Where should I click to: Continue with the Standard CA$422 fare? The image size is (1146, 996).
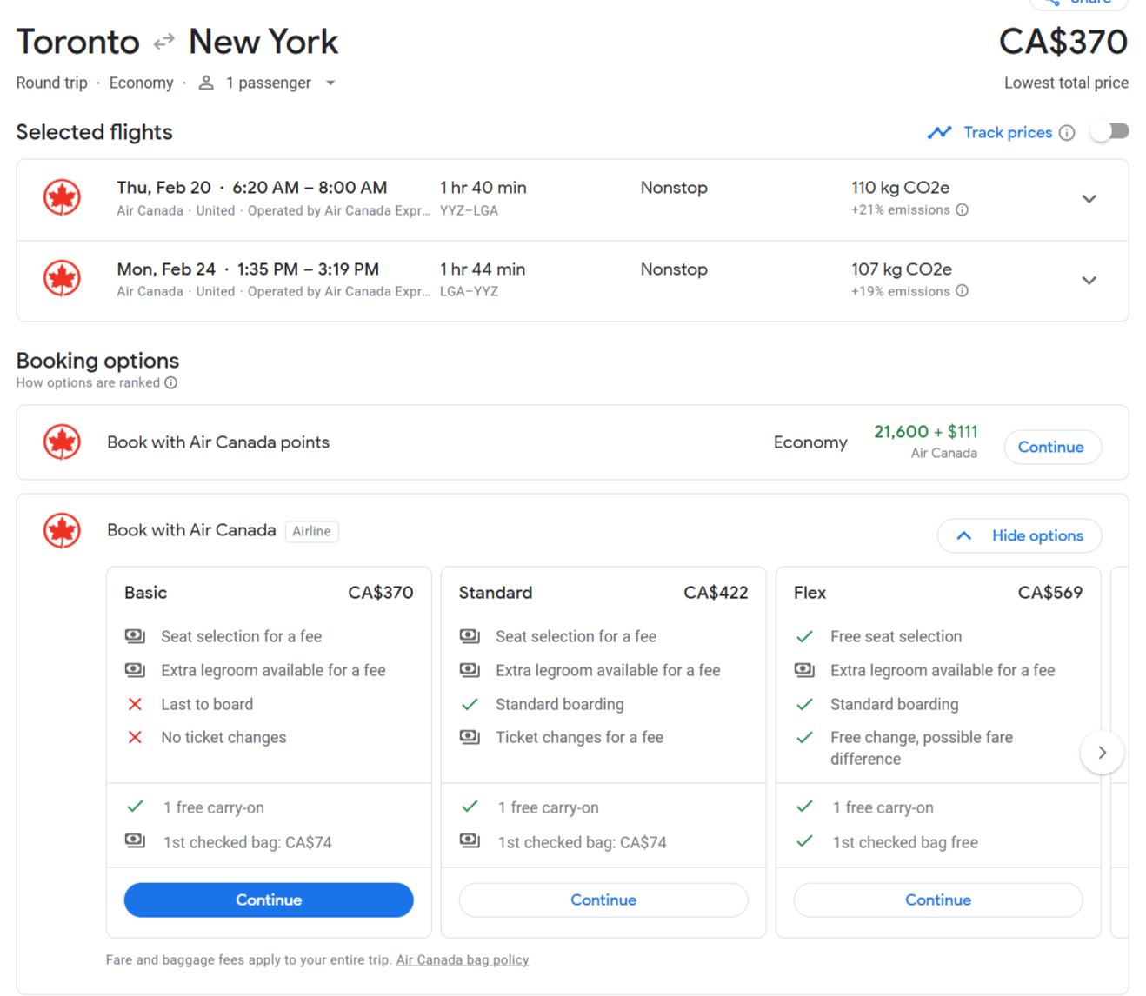603,900
